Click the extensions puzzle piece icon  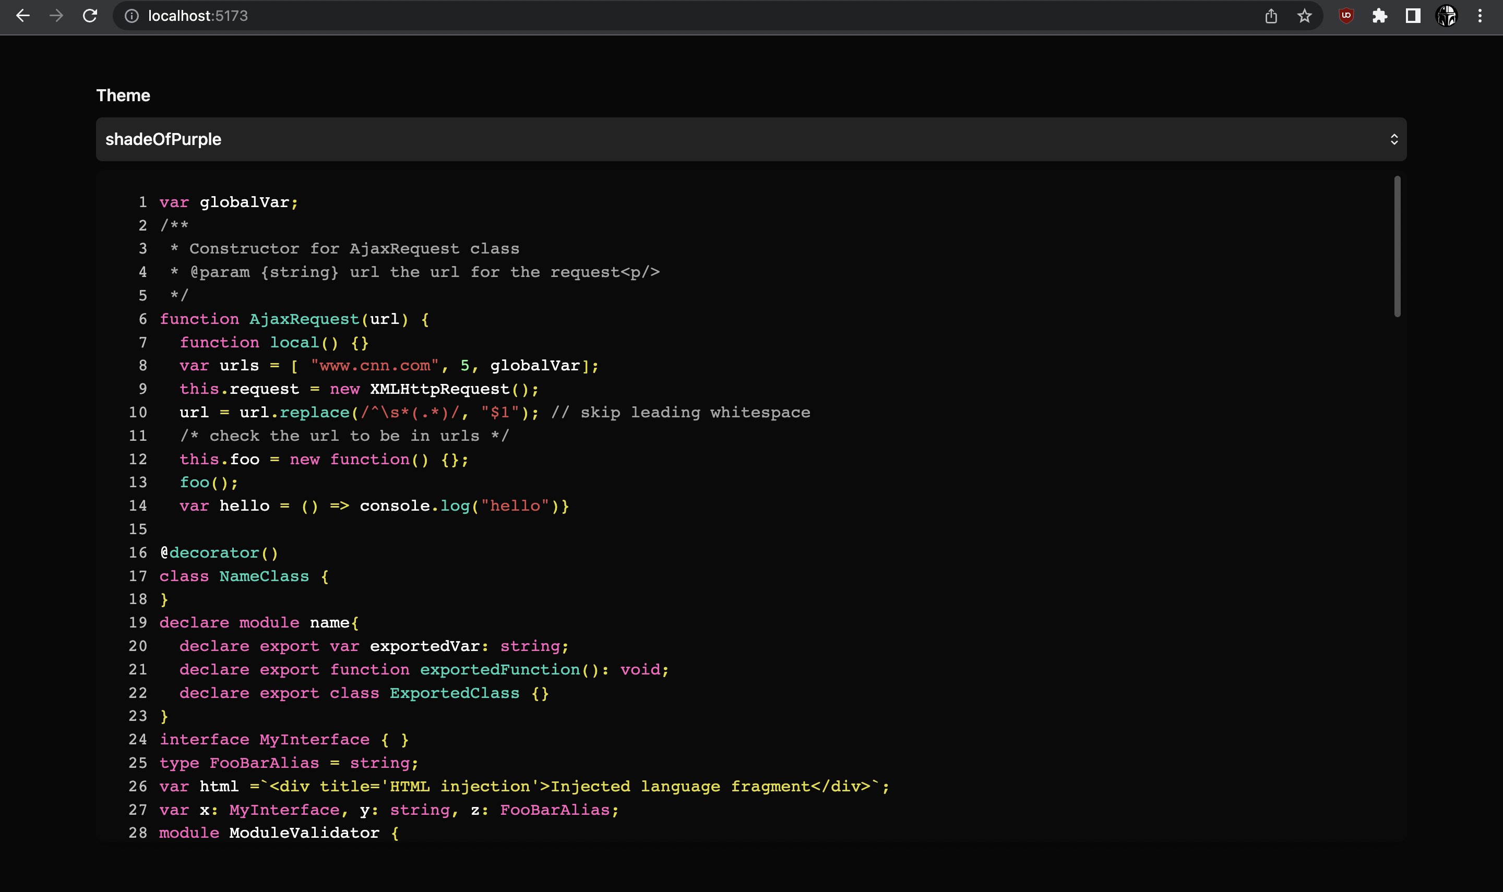[x=1380, y=16]
